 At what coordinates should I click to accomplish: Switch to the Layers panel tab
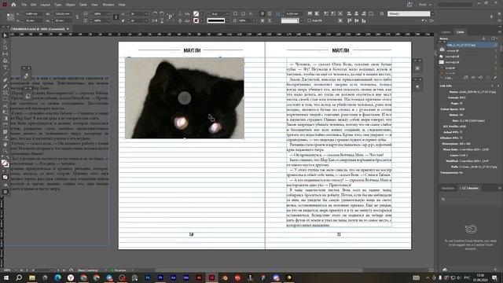pos(446,32)
